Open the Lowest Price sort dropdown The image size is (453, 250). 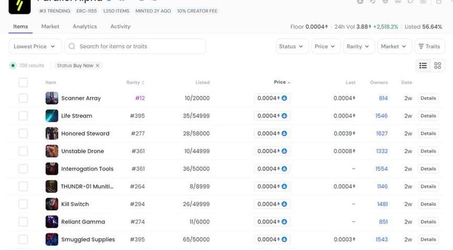point(35,47)
